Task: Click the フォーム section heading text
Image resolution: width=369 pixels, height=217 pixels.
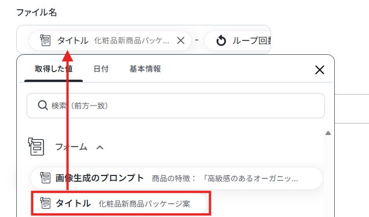Action: (71, 147)
